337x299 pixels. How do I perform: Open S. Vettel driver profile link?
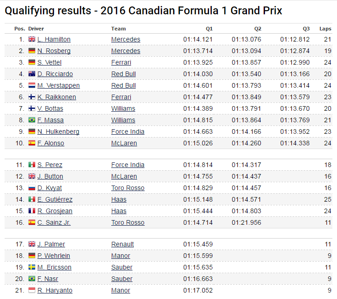click(49, 62)
